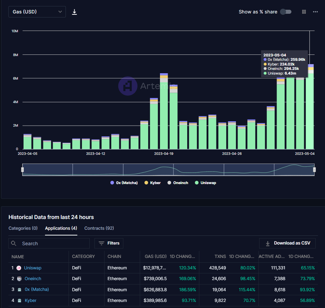This screenshot has width=325, height=308.
Task: Click Download as CSV button
Action: 287,243
